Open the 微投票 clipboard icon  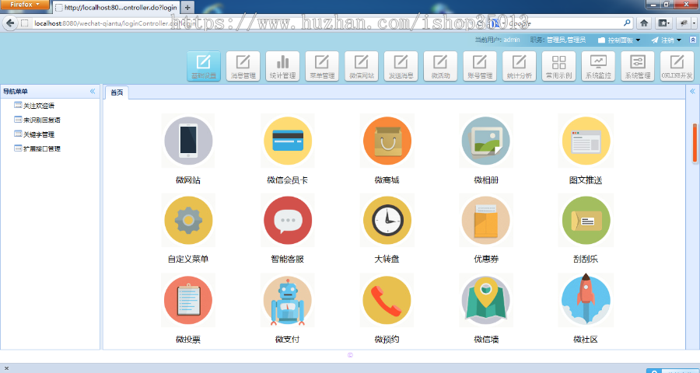[x=188, y=300]
